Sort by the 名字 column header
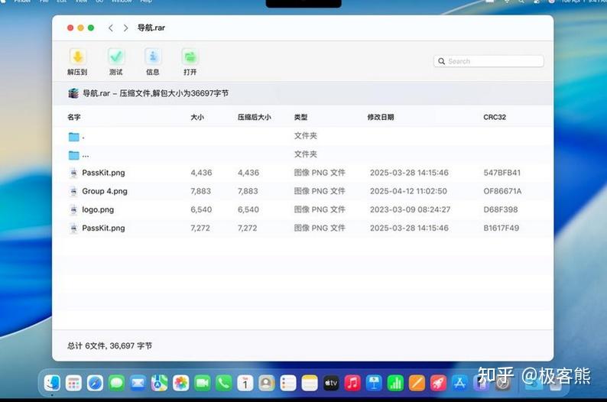Image resolution: width=607 pixels, height=402 pixels. point(74,117)
